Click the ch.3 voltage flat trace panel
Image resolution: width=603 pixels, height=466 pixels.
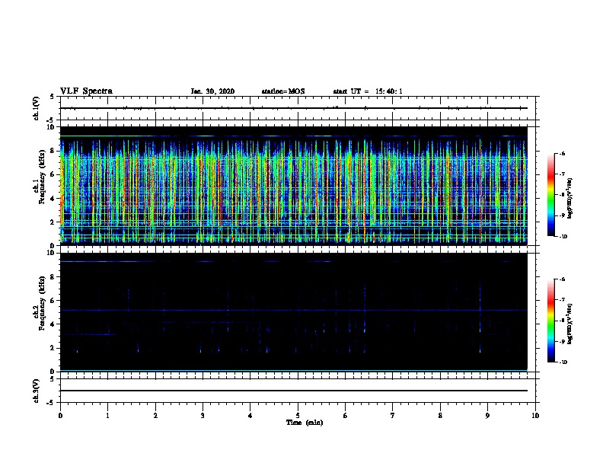298,391
